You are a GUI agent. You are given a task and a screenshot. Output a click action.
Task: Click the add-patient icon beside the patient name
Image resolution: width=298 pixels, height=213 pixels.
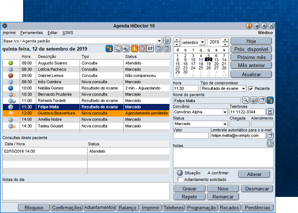[x=270, y=100]
